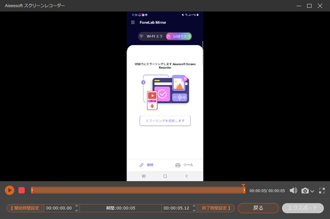
Task: Open the ツール tools tab in phone
Action: pyautogui.click(x=184, y=165)
